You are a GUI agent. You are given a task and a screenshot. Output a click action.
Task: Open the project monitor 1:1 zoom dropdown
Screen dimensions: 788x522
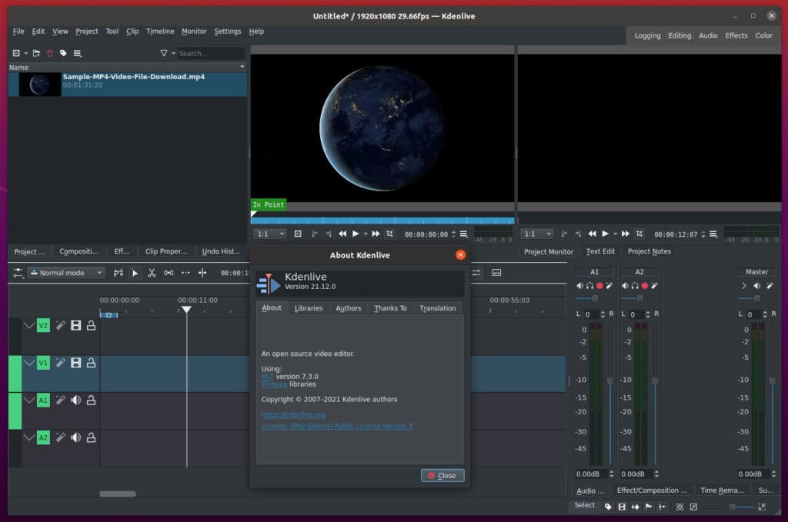click(x=536, y=234)
